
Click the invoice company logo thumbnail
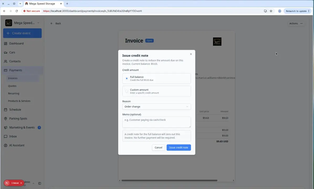(217, 41)
